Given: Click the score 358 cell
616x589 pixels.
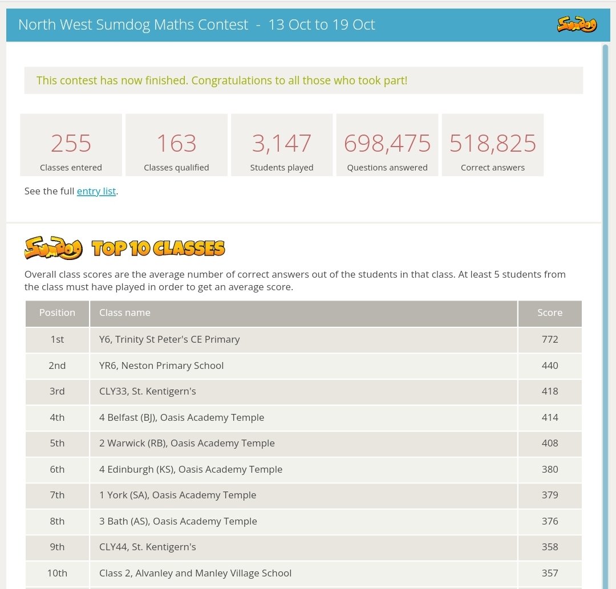Looking at the screenshot, I should point(550,547).
